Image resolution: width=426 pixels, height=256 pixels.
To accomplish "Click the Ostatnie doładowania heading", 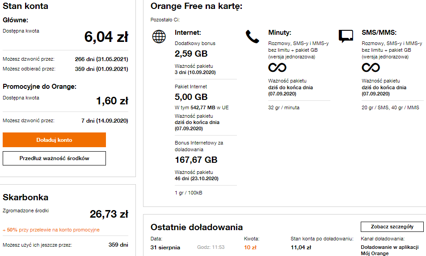I will (197, 227).
